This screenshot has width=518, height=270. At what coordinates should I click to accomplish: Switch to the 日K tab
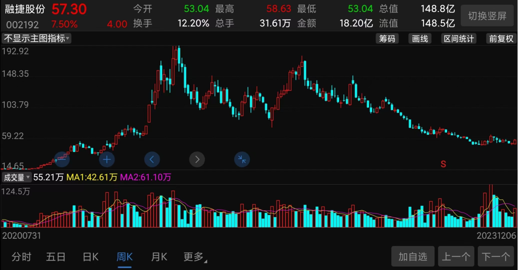pyautogui.click(x=91, y=257)
